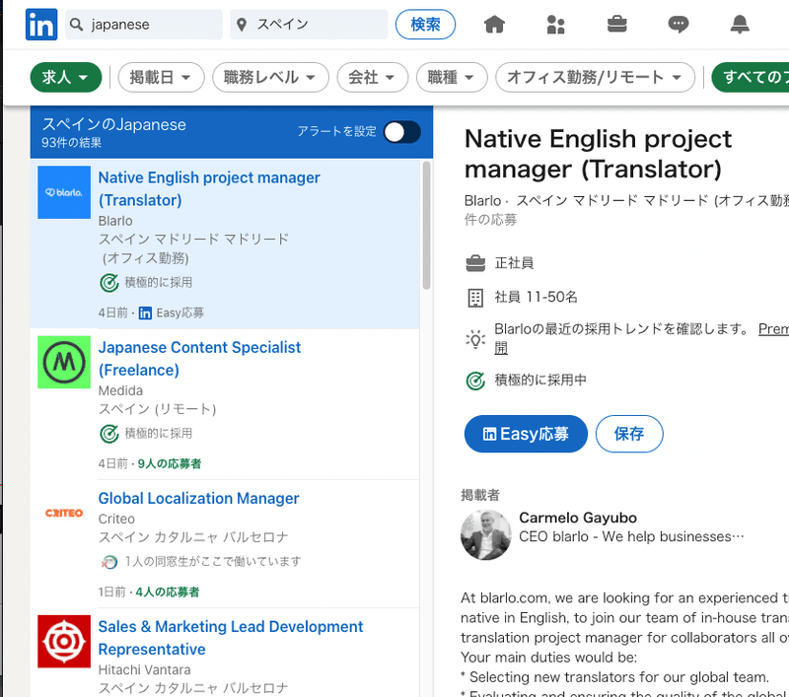Image resolution: width=789 pixels, height=697 pixels.
Task: Click the briefcase icon beside 正社員
Action: (x=475, y=263)
